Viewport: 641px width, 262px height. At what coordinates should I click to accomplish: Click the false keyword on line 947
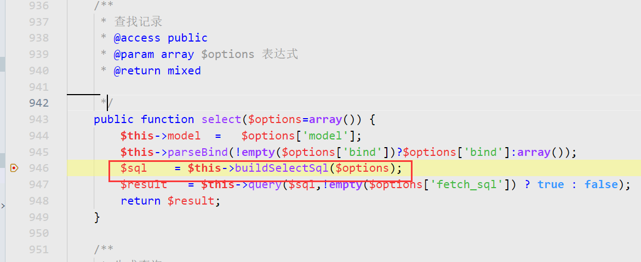[x=601, y=184]
